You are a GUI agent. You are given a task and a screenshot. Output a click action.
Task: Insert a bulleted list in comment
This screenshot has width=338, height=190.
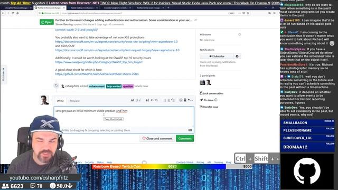(x=165, y=100)
